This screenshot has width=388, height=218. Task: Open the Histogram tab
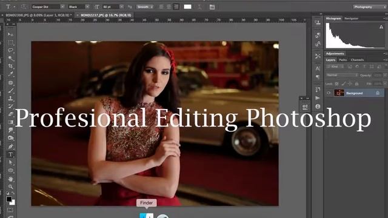333,18
